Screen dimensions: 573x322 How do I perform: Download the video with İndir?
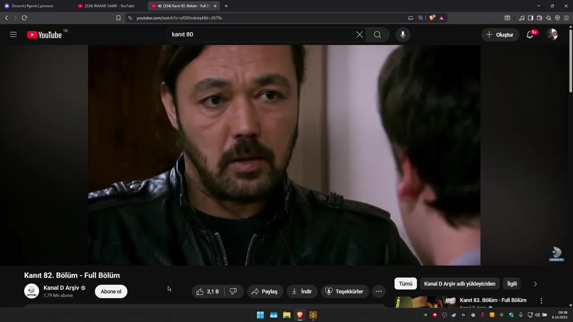click(302, 292)
